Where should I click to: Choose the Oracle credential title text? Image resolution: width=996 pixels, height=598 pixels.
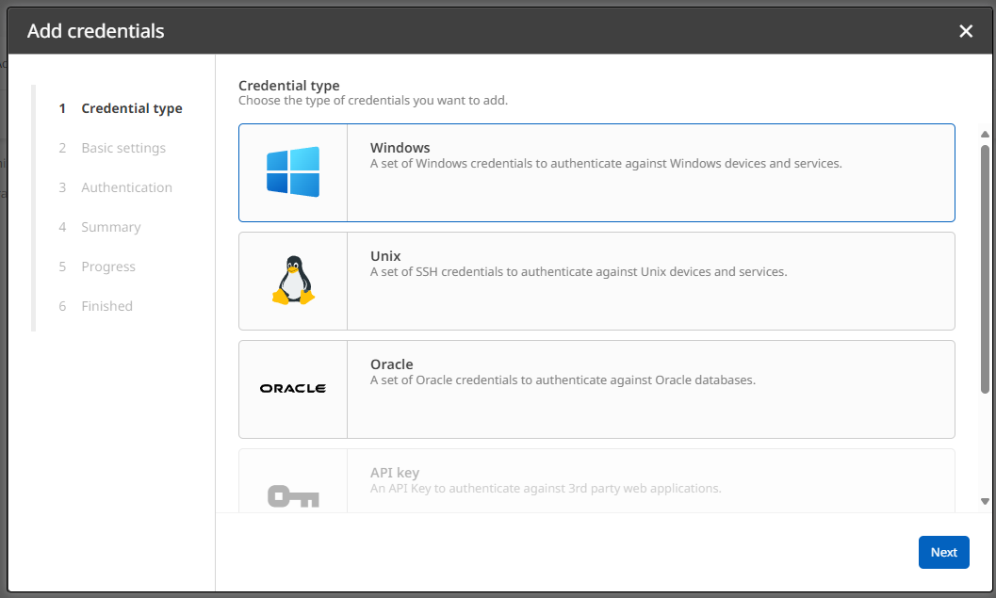(x=391, y=364)
